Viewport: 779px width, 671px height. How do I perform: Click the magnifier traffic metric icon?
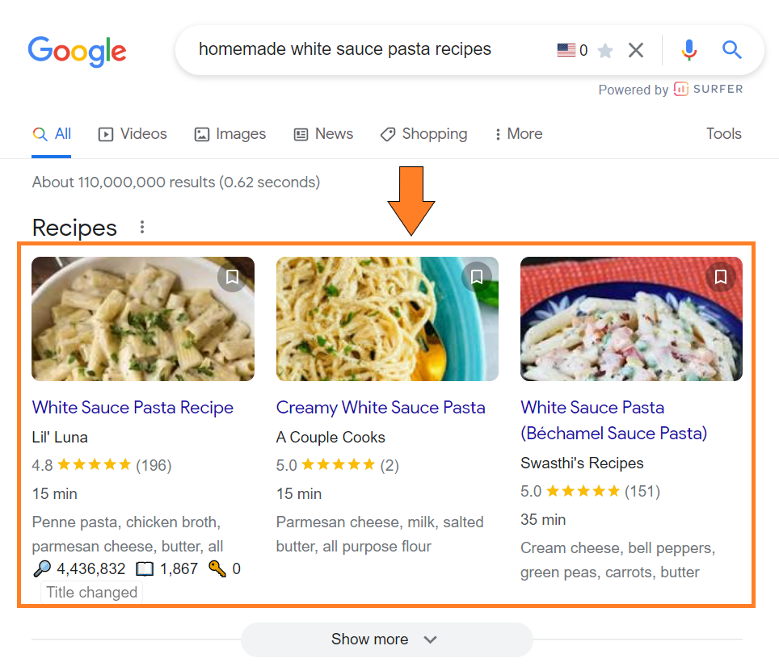click(x=40, y=568)
